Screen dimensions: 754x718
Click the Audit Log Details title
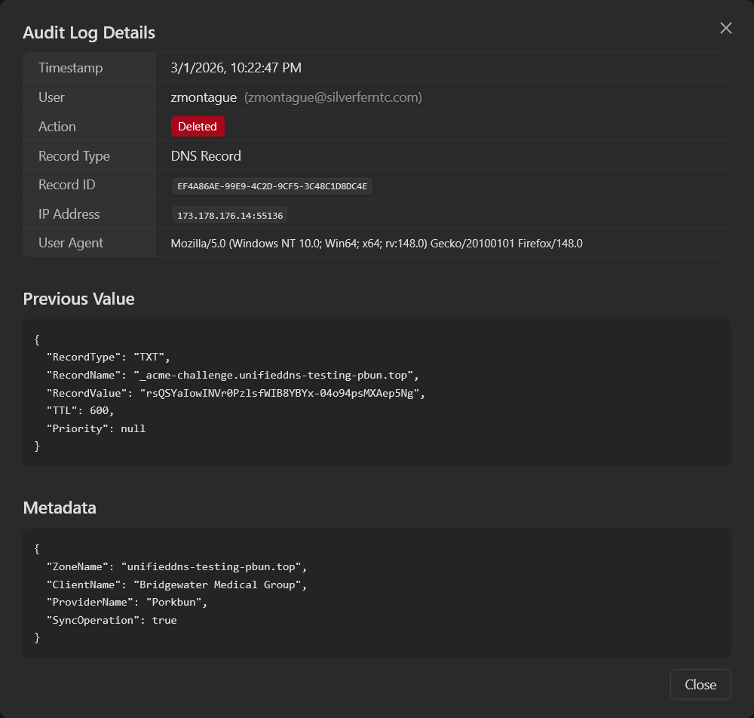(x=89, y=32)
